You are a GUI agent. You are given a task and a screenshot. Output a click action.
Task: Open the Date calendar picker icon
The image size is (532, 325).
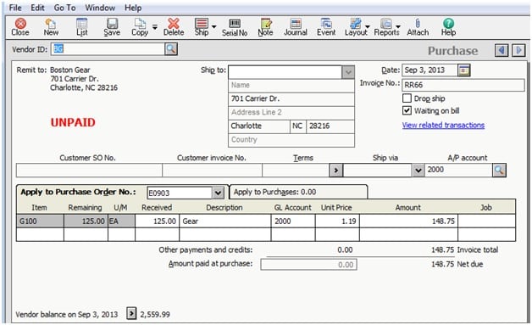pos(463,70)
